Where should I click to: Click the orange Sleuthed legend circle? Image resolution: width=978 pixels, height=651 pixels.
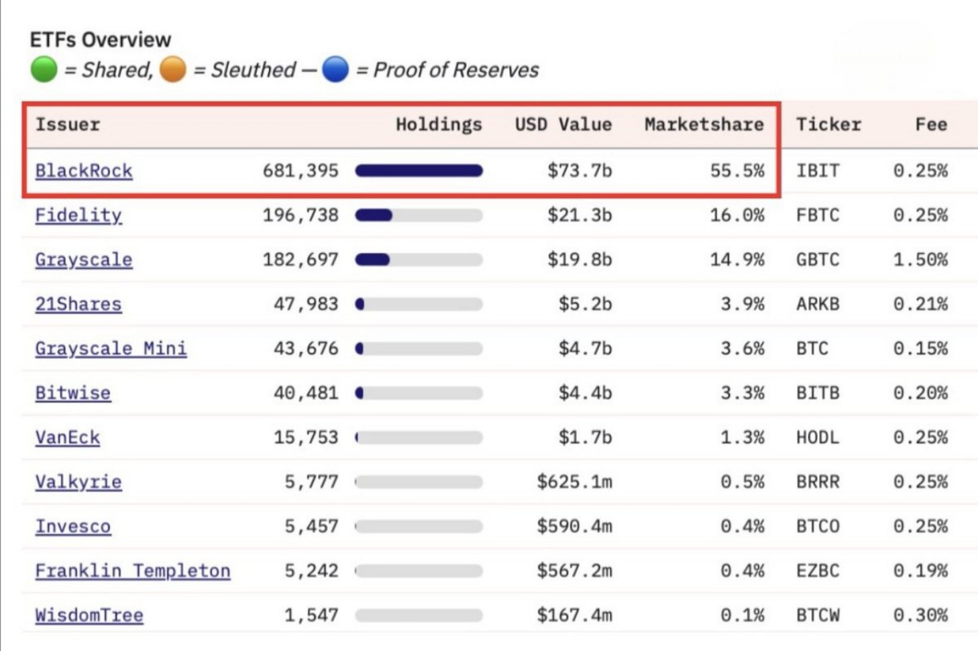[173, 69]
